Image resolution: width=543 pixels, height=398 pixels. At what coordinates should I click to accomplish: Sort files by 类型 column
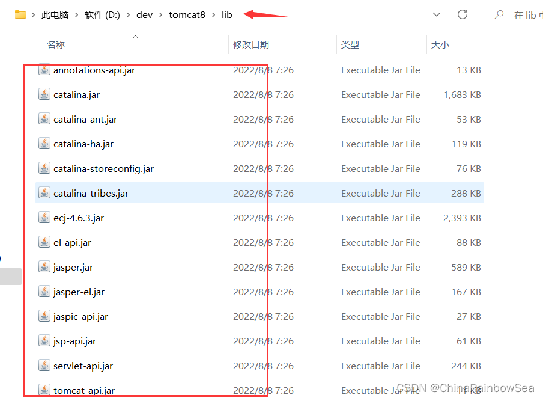(350, 44)
